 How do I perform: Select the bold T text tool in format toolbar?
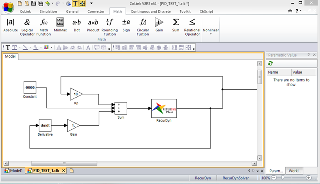8,48
